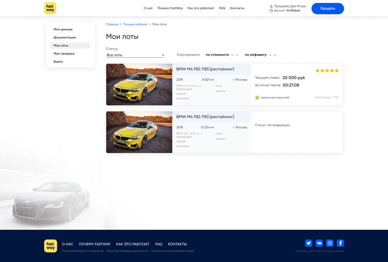Open the Facebook social page

340,243
